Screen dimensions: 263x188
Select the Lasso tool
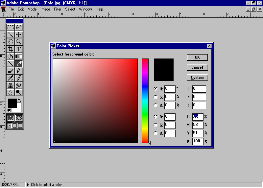[x=19, y=27]
